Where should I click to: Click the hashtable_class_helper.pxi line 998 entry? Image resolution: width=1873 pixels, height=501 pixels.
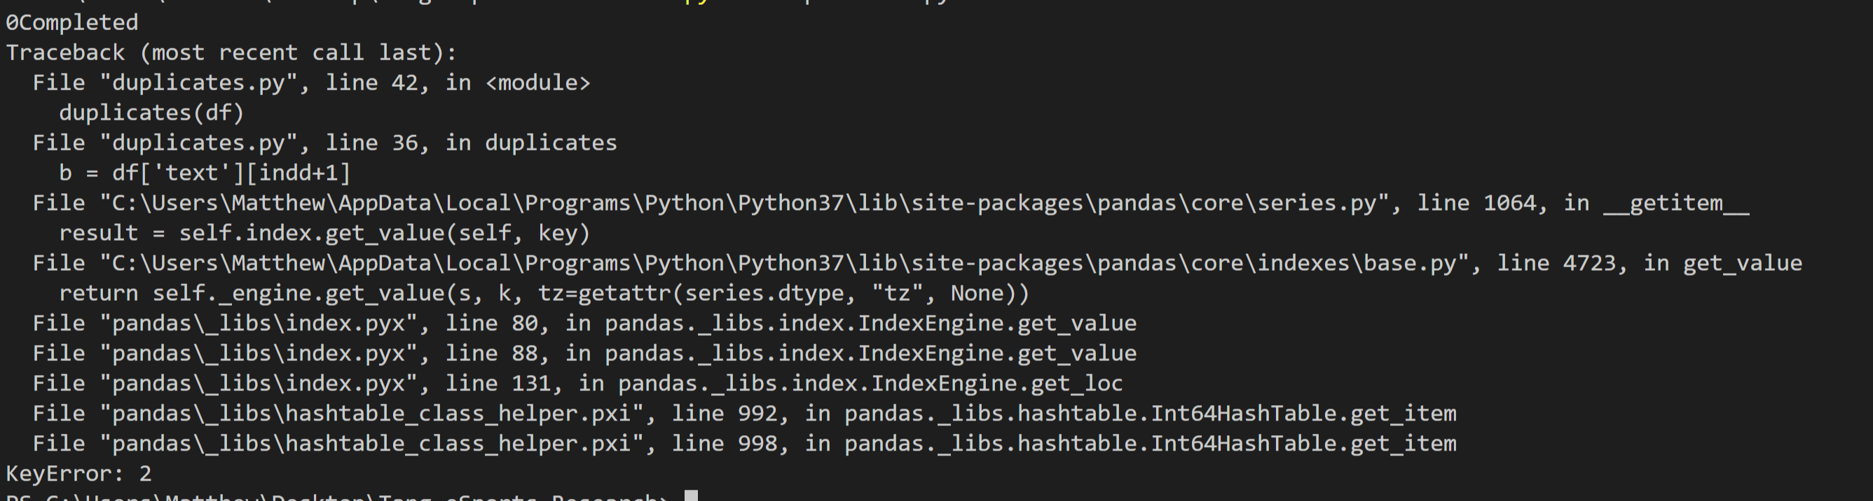click(745, 444)
